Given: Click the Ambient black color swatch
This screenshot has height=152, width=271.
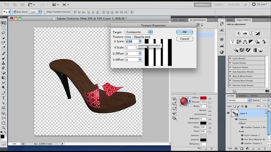Looking at the screenshot, I should click(x=203, y=140).
